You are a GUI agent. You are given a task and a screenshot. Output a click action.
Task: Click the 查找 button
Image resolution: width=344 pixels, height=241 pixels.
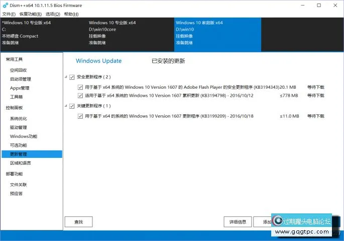[x=78, y=222]
